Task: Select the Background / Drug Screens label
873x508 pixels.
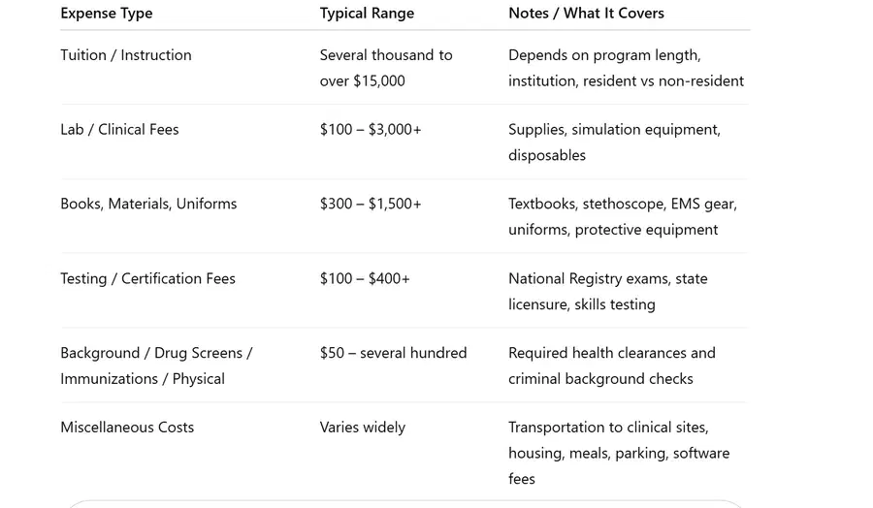Action: (156, 366)
